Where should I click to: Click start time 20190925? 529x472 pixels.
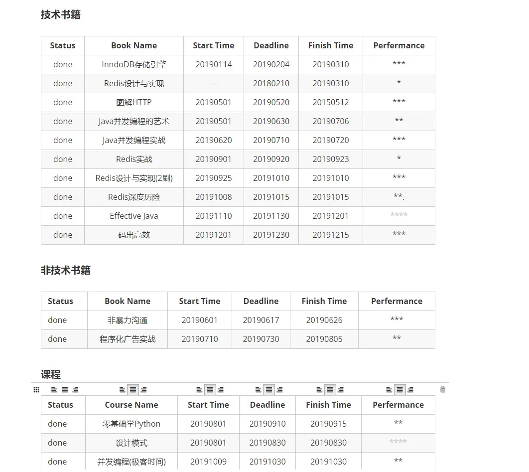(x=214, y=178)
